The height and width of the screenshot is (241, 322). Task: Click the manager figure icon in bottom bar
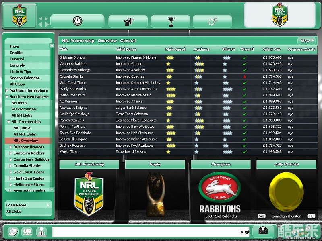tap(41, 231)
